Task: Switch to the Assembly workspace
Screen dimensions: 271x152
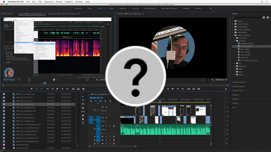Action: click(x=78, y=8)
